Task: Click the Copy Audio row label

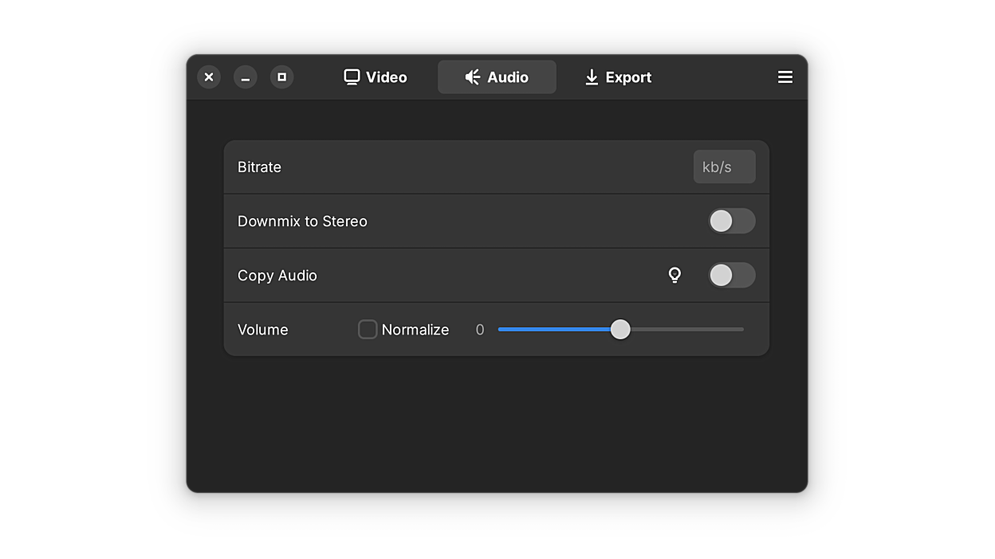Action: 277,276
